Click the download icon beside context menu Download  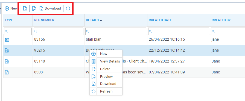click(94, 84)
